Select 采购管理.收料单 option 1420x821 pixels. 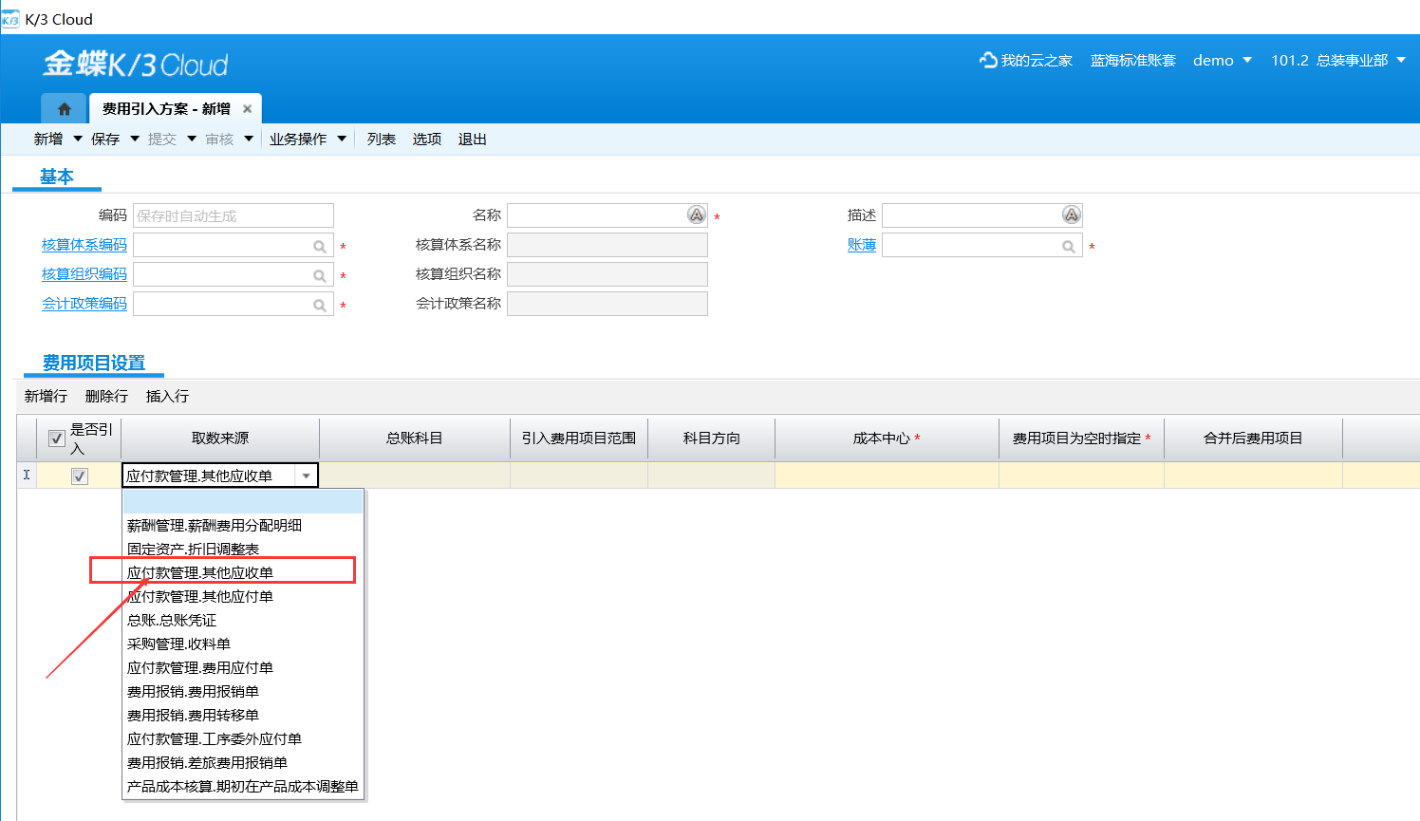(243, 644)
